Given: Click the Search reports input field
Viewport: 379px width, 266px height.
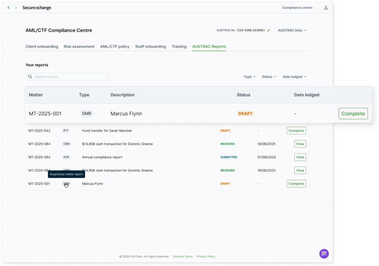Looking at the screenshot, I should click(x=70, y=77).
